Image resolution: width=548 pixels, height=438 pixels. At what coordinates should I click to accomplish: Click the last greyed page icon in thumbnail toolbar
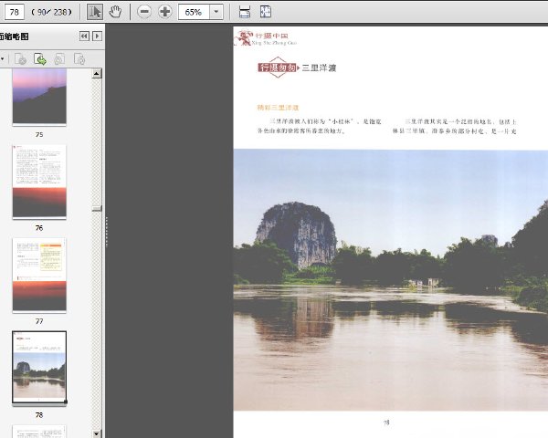point(79,59)
